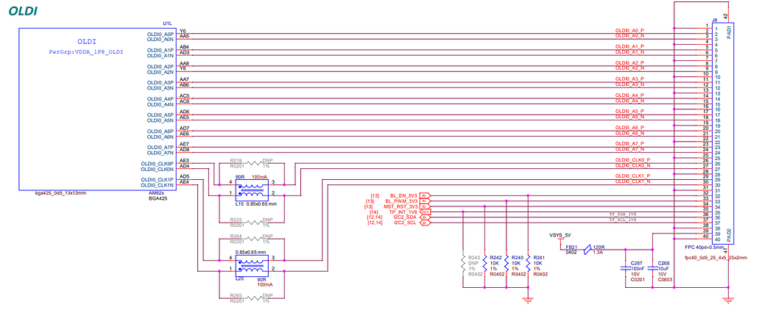Select the R241 10K resistor symbol

coord(528,264)
